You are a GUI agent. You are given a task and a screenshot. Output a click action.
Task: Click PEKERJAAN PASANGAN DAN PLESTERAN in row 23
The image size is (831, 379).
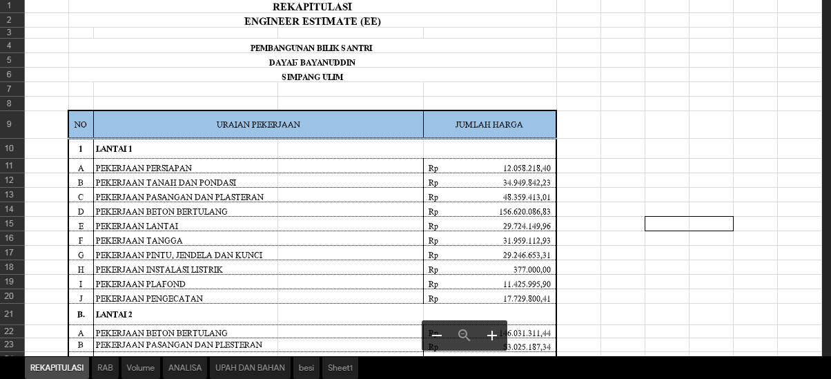(x=258, y=344)
